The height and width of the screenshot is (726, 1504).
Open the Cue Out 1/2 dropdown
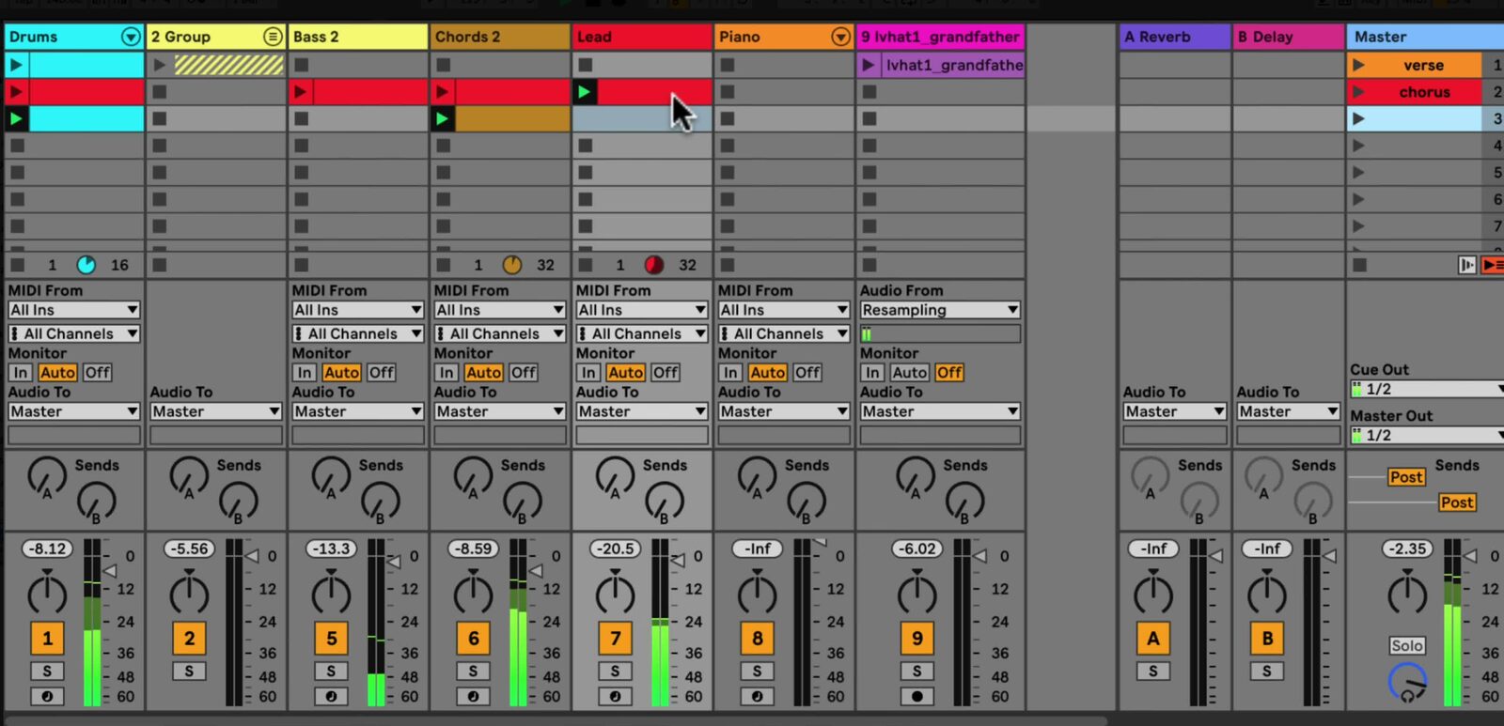(1427, 389)
